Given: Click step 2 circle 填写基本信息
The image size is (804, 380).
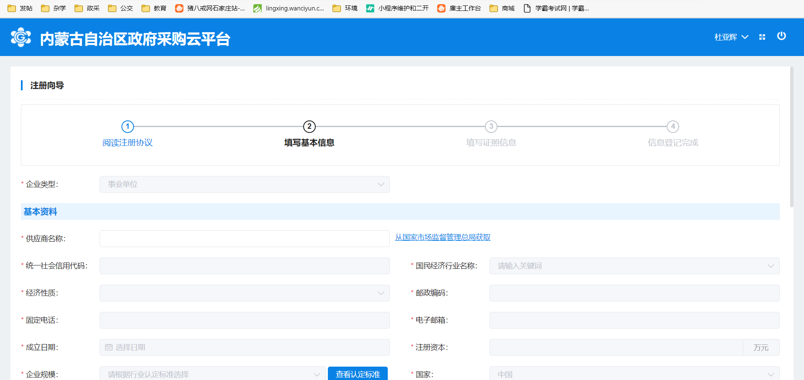Looking at the screenshot, I should 309,126.
